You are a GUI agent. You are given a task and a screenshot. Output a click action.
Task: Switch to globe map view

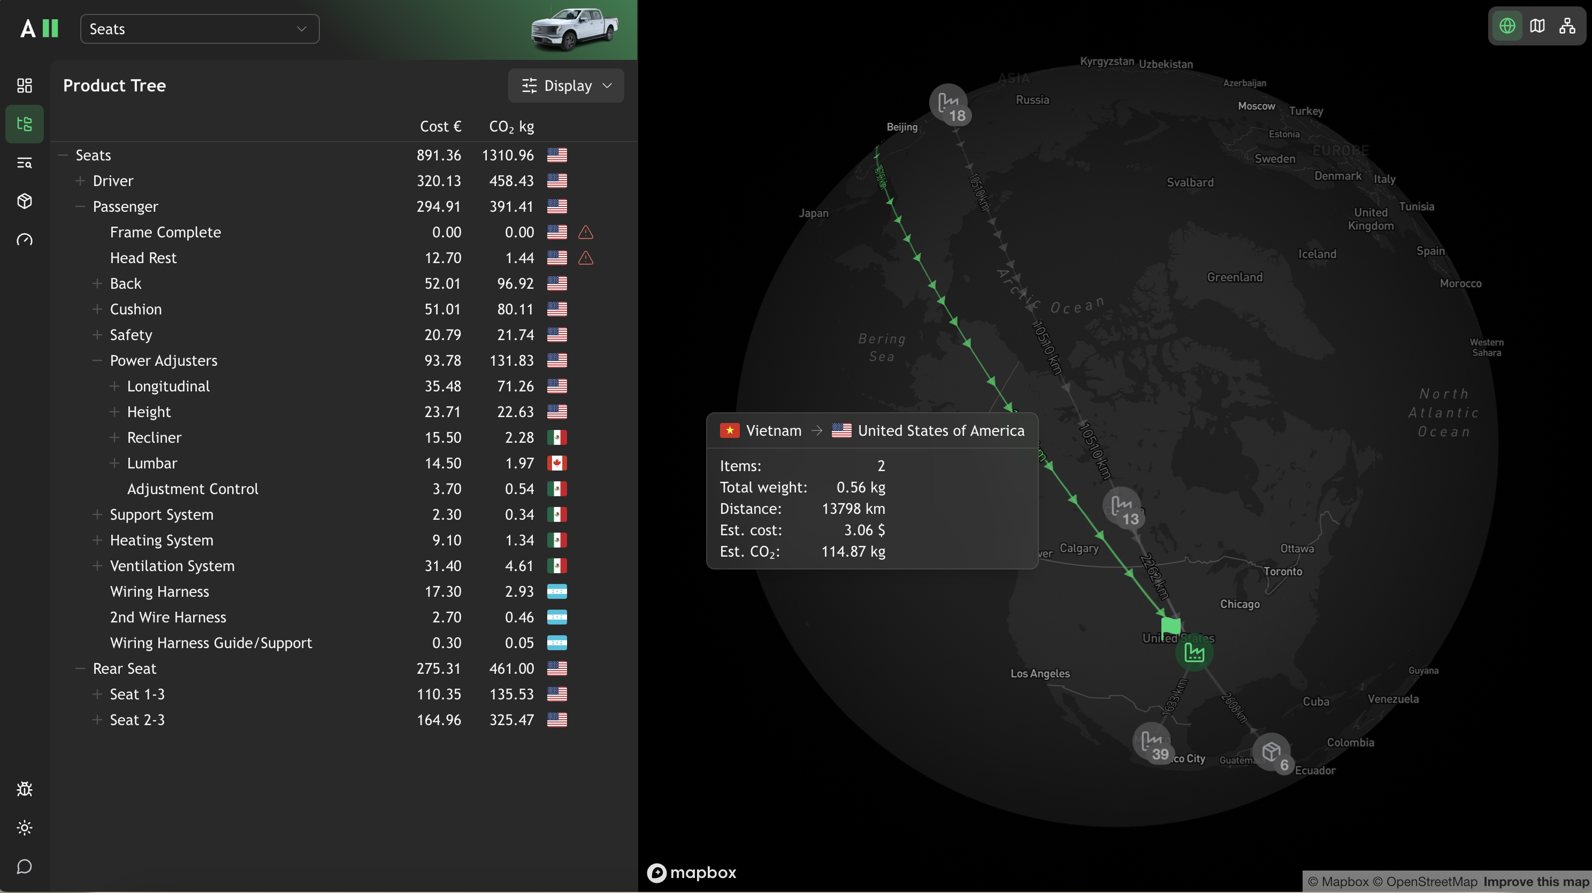pyautogui.click(x=1507, y=26)
